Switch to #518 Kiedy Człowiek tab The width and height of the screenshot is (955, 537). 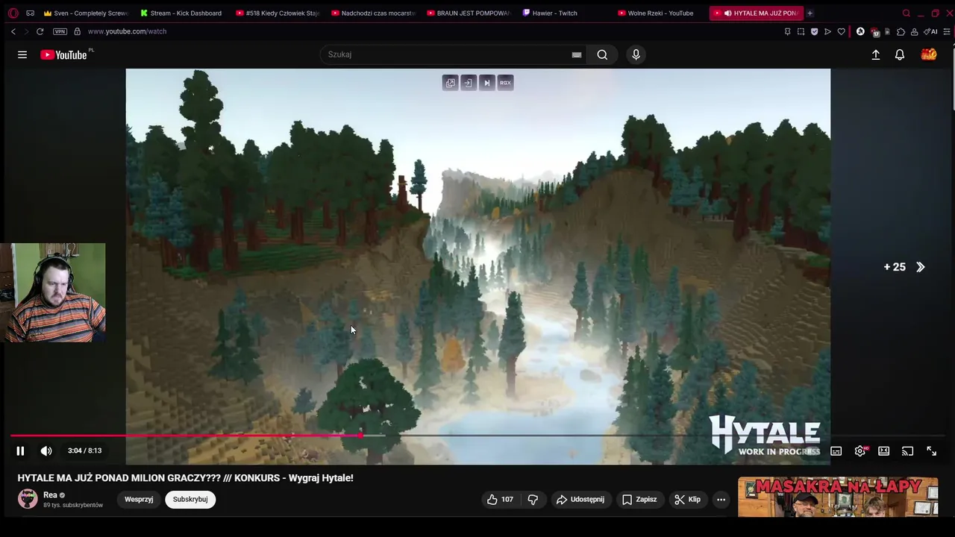tap(277, 13)
